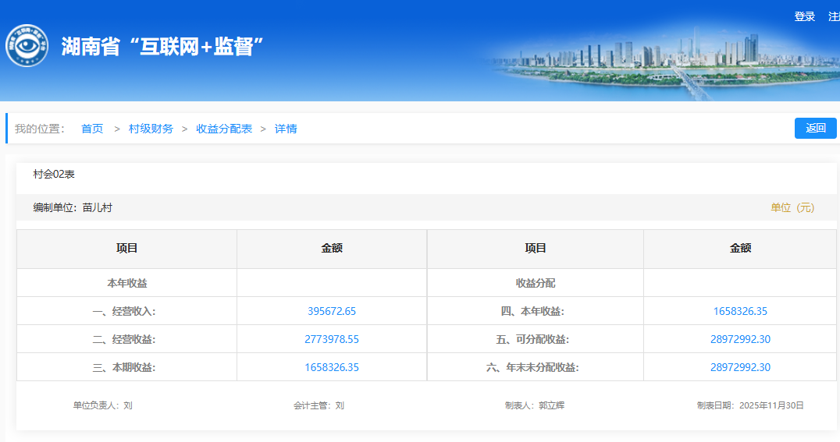Click the 单位（元）unit label
840x442 pixels.
792,207
